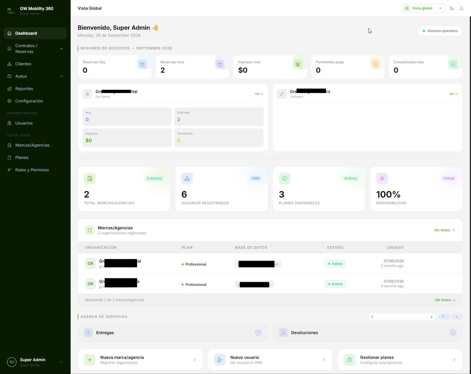Open Usuarios in the sidebar

pyautogui.click(x=35, y=123)
